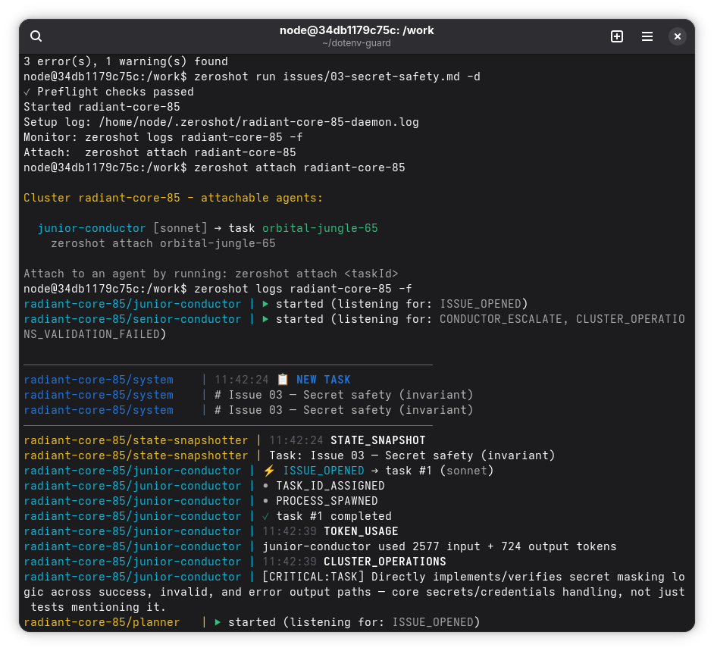Click the green play arrow on the senior-conductor line

click(x=265, y=318)
